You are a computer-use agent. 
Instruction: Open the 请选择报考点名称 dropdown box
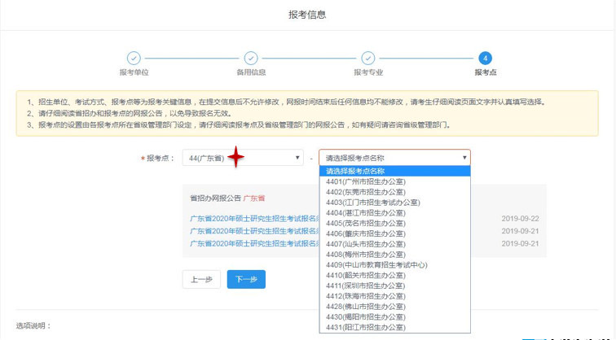[394, 157]
